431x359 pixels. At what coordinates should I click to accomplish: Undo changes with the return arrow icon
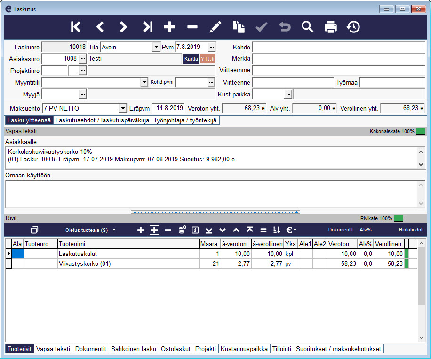point(285,27)
